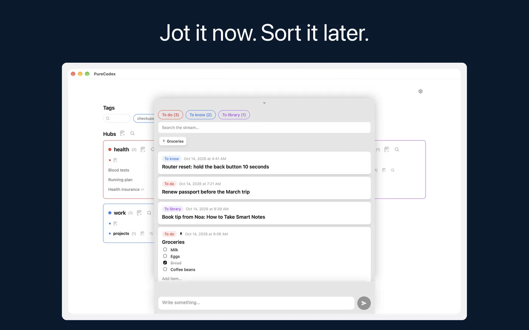Click the search icon in purple hub's sub-row

click(x=393, y=170)
